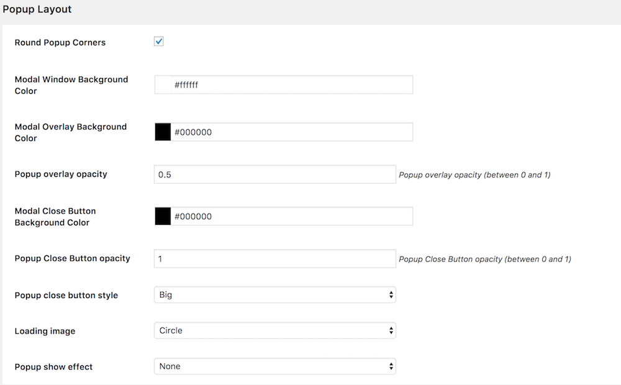Click the arrows on the None select box
The width and height of the screenshot is (621, 385).
(391, 366)
